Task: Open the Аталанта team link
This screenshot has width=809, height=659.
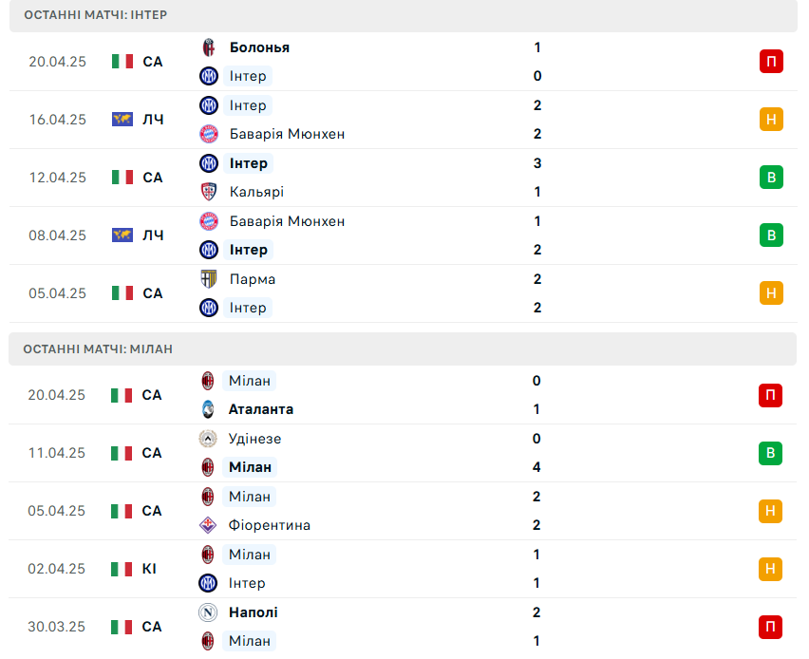Action: coord(261,409)
